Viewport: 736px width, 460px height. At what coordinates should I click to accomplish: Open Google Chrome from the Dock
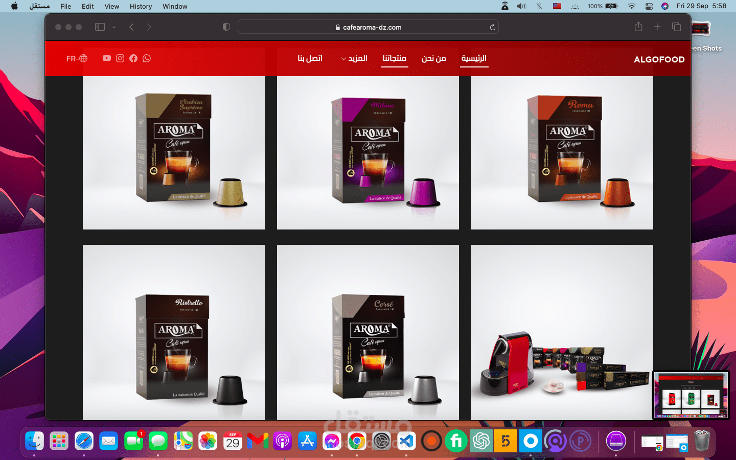tap(357, 441)
